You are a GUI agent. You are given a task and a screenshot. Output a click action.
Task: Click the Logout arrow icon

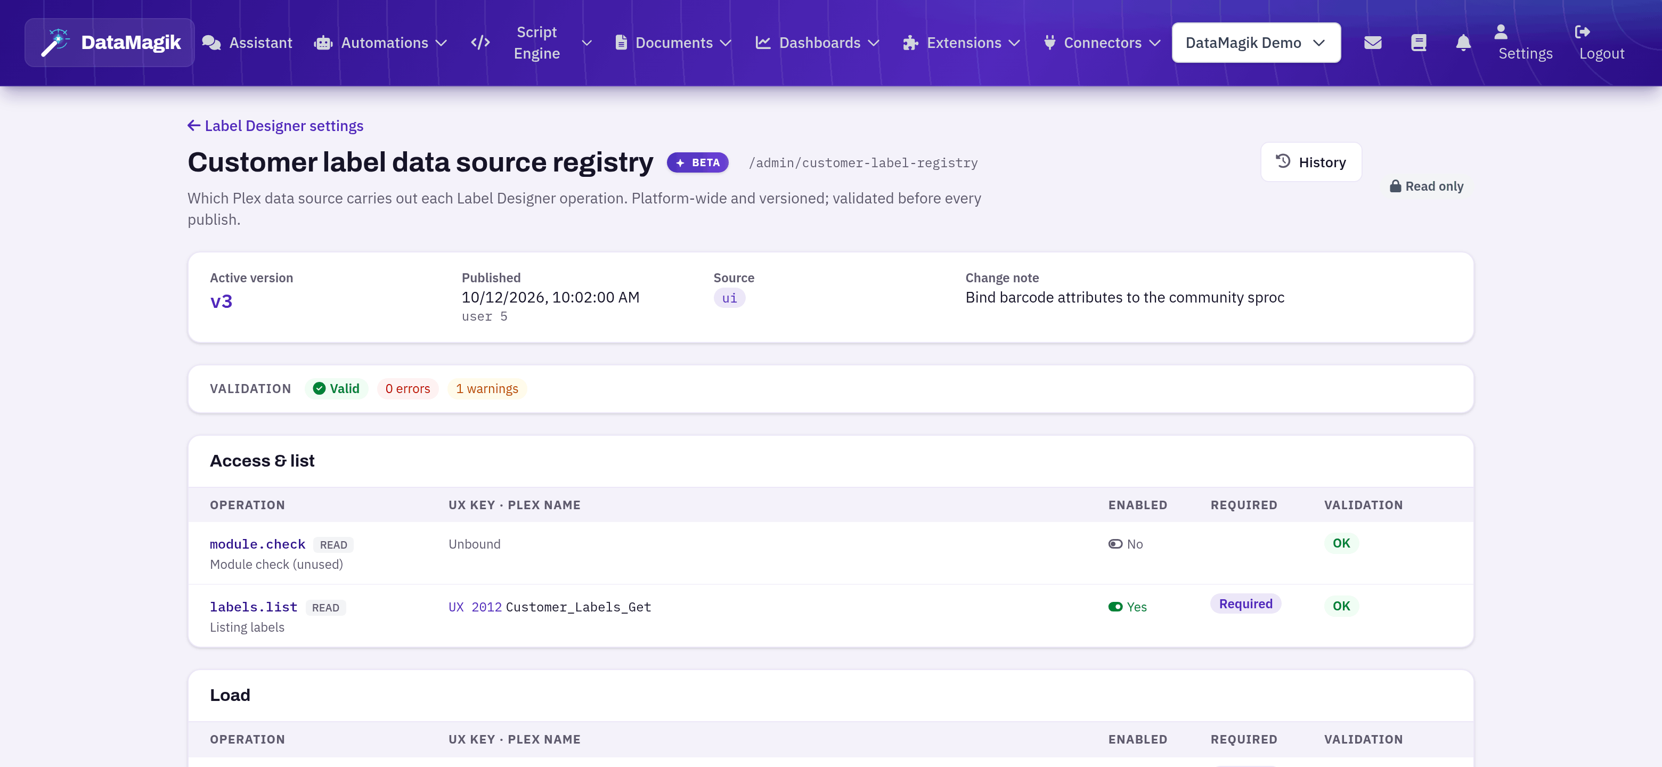coord(1583,31)
